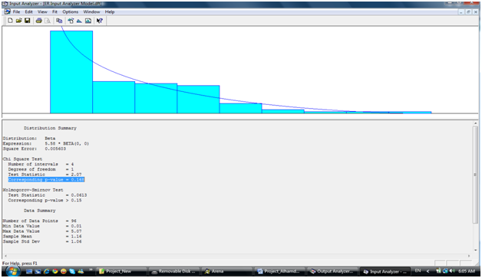Switch to Output Analyzer taskbar button
Screen dimensions: 482x278
click(333, 271)
